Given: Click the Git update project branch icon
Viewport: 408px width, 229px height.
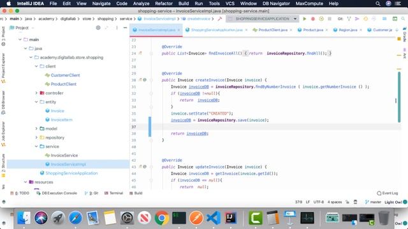Looking at the screenshot, I should coord(349,18).
